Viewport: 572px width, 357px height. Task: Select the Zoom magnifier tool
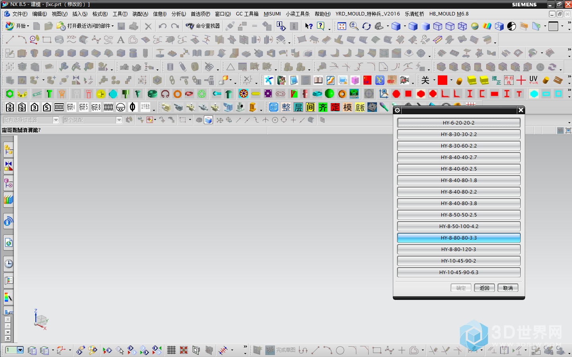tap(354, 26)
